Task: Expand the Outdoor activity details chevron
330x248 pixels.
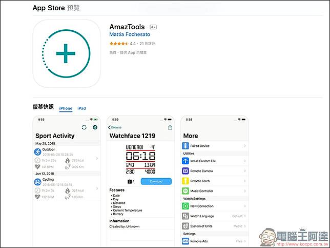Action: (x=97, y=159)
